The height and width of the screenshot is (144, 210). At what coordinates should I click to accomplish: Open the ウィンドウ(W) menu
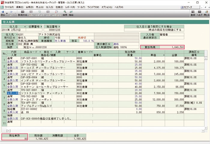93,7
